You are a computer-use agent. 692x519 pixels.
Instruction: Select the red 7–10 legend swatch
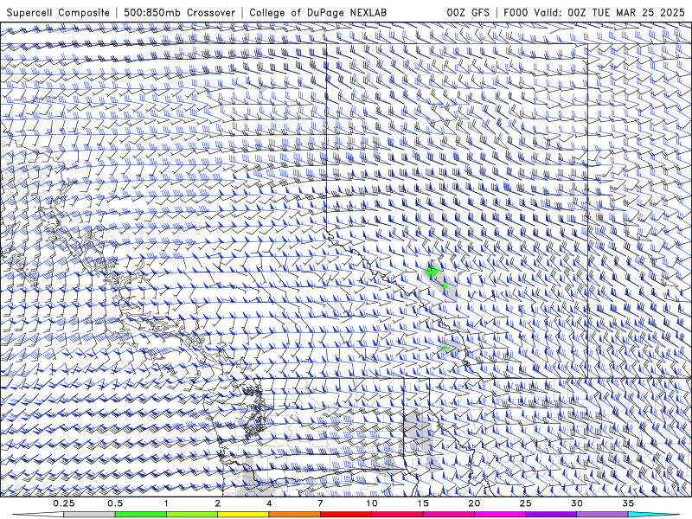point(346,515)
